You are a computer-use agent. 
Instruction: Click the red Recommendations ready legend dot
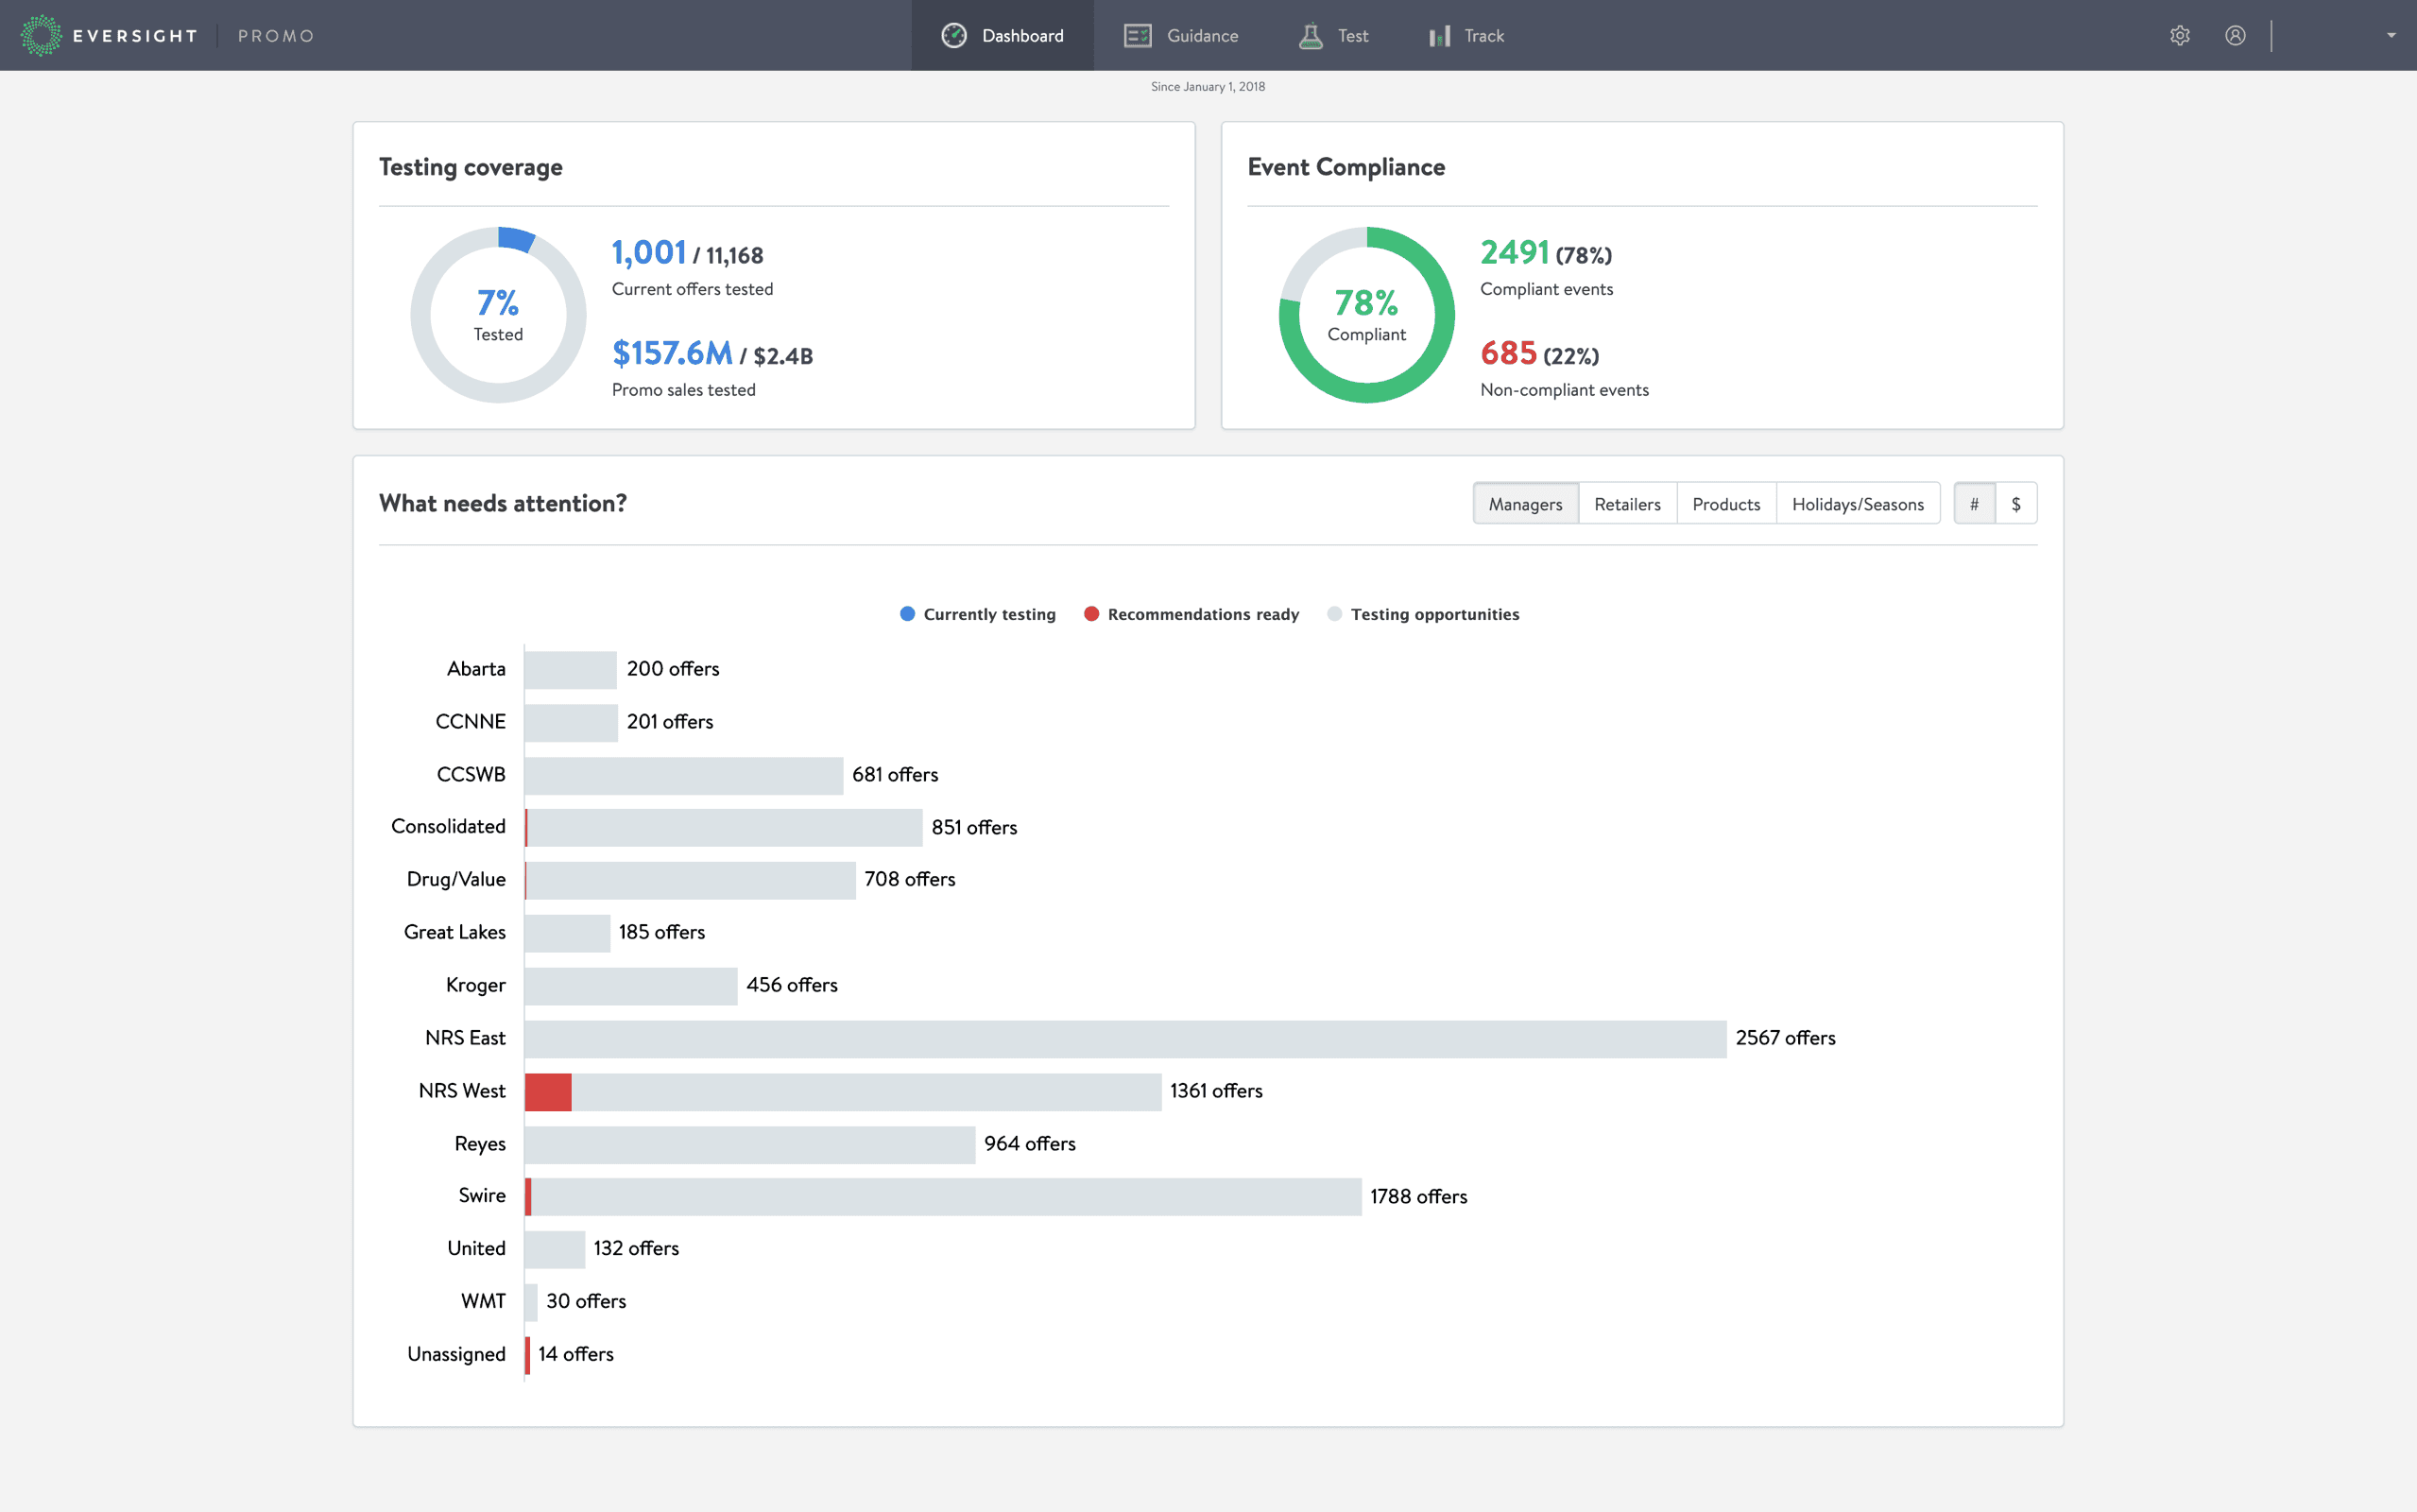1091,614
